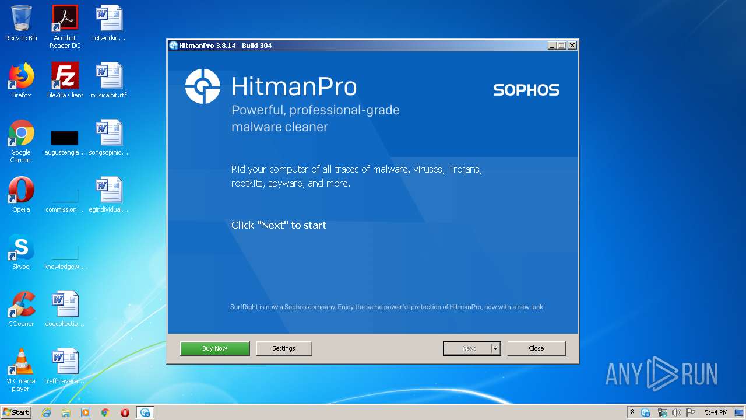Show hidden system tray icons
Viewport: 746px width, 420px height.
(632, 412)
